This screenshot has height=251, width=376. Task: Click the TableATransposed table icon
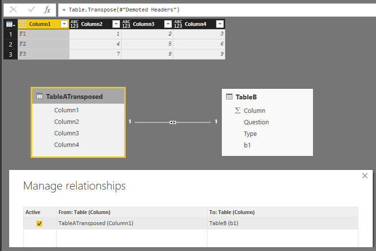click(39, 96)
